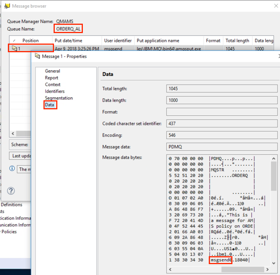
Task: Click the byte line ending in ORDERQ
Action: pyautogui.click(x=212, y=175)
